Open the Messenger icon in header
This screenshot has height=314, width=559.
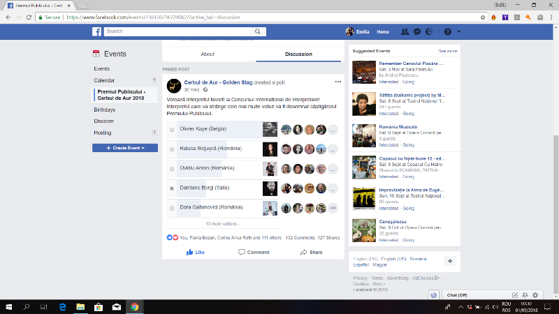click(x=416, y=32)
